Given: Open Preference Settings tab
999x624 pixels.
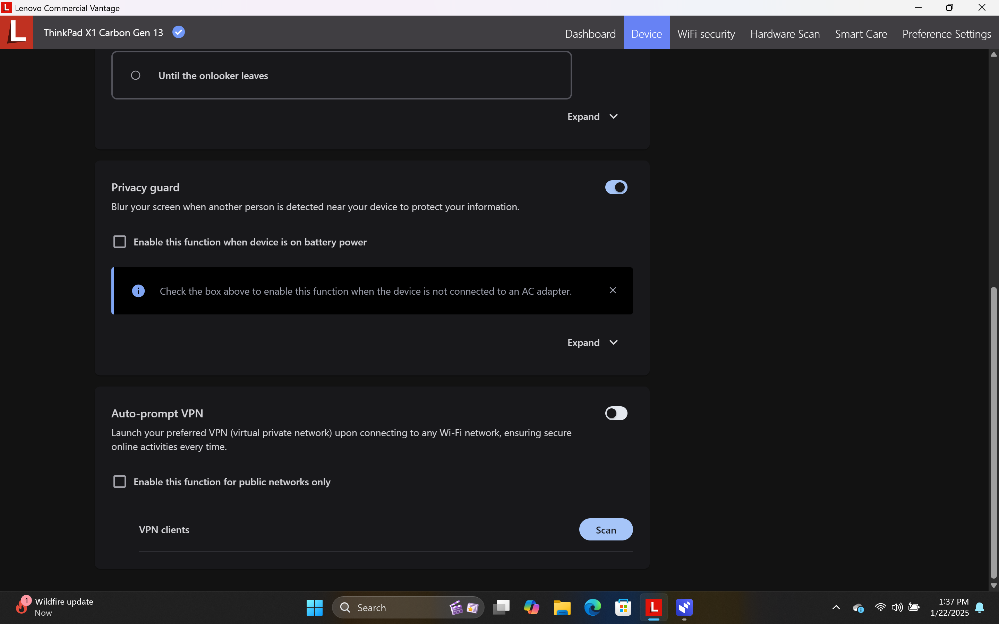Looking at the screenshot, I should coord(947,33).
